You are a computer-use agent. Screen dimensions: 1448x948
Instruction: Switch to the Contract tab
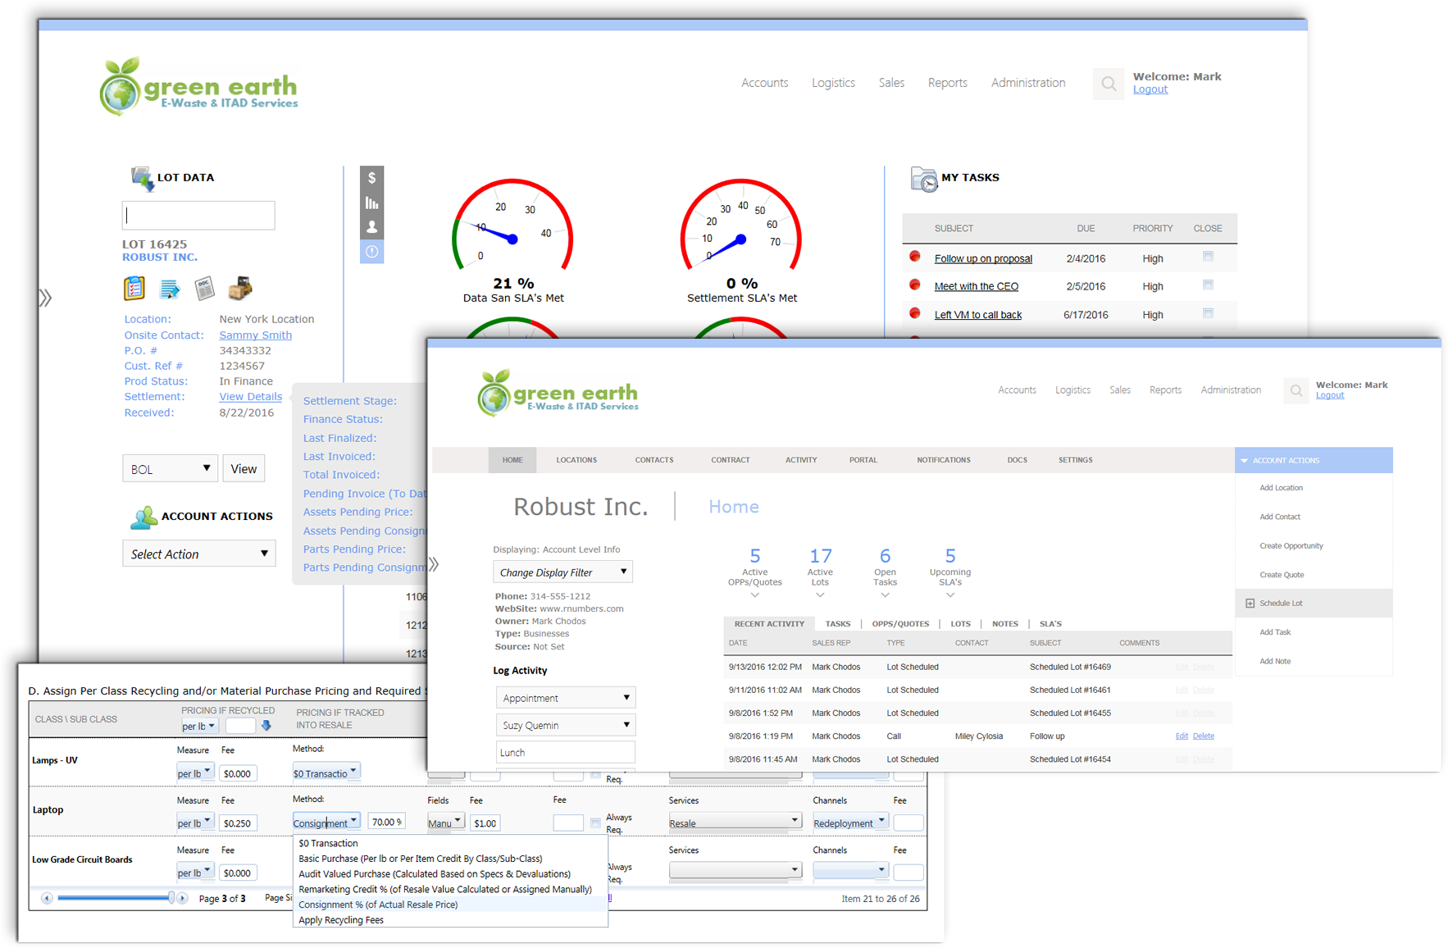coord(731,460)
